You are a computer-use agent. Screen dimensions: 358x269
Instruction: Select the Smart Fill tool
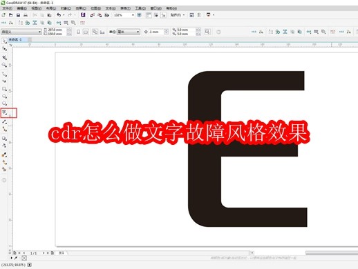point(4,169)
